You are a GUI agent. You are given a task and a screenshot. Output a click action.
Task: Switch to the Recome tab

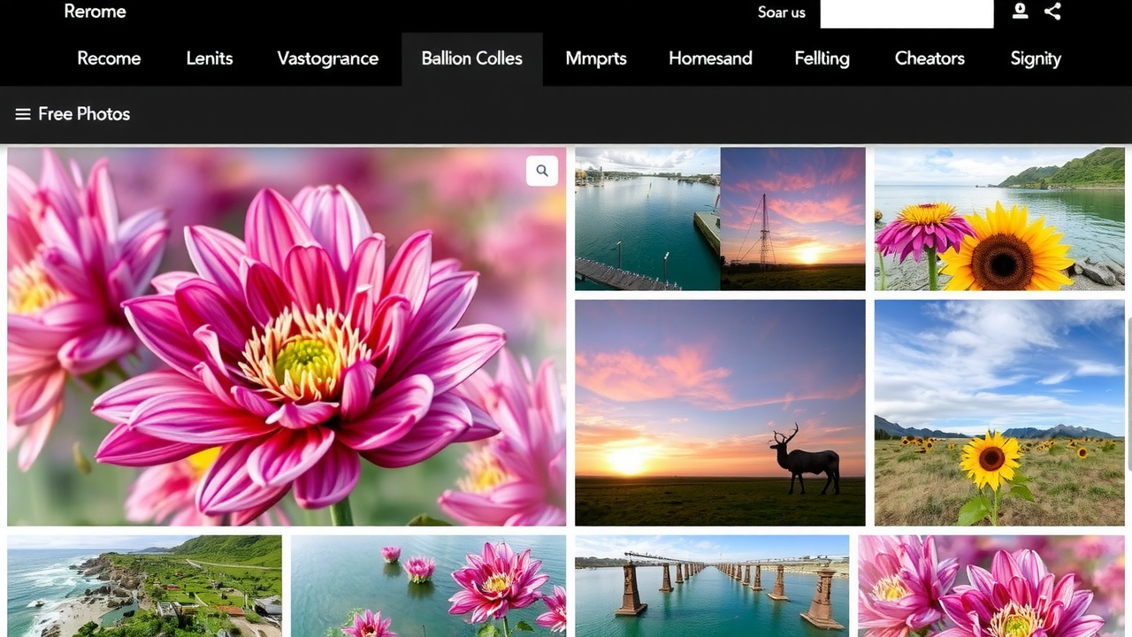tap(109, 58)
